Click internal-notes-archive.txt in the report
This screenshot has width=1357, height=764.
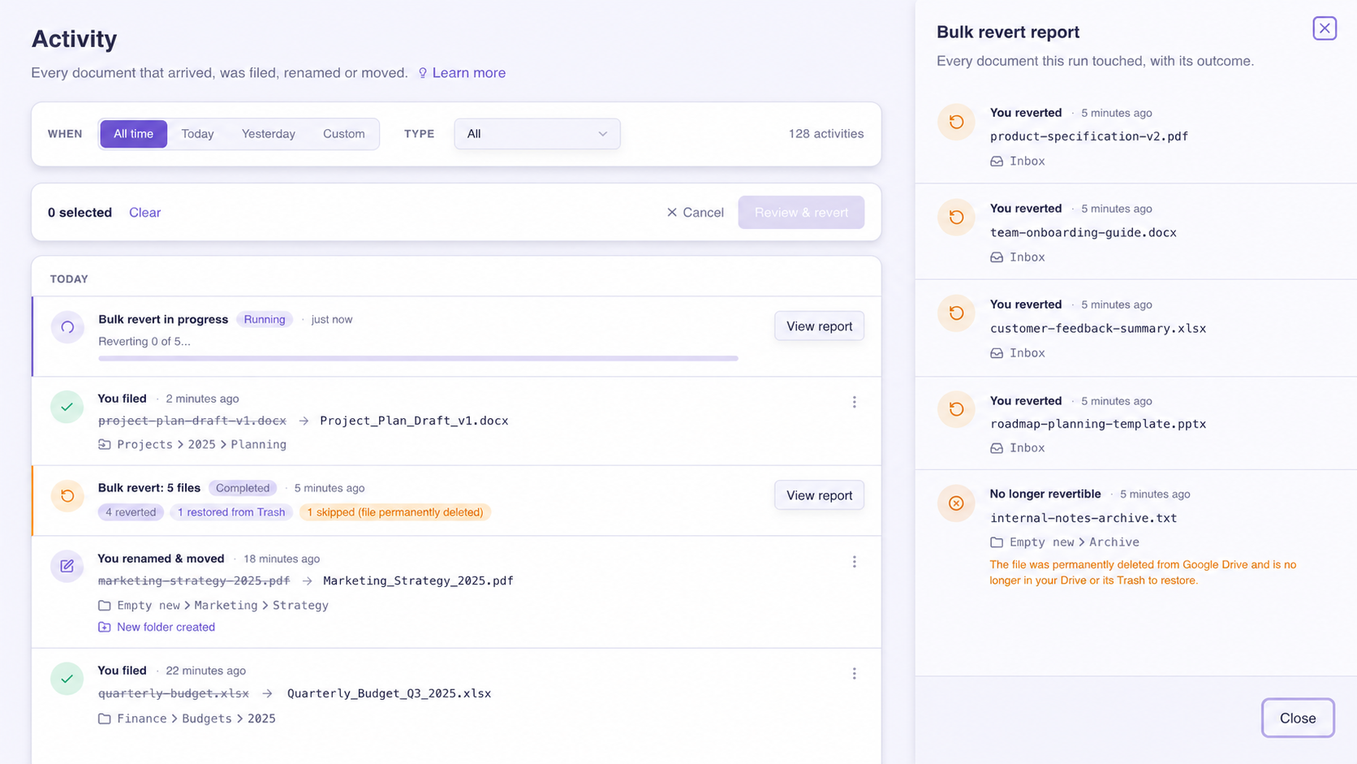(x=1083, y=518)
